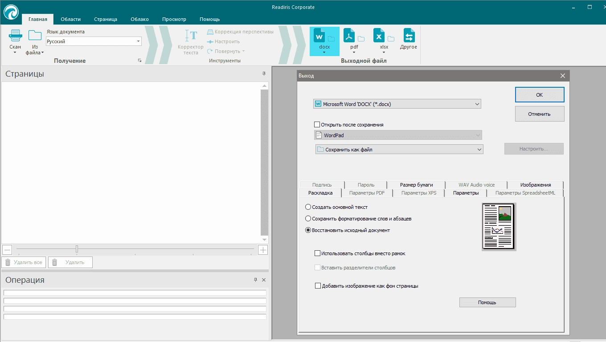Click Коррекция перспективы tool
Viewport: 606px width, 342px height.
point(240,32)
